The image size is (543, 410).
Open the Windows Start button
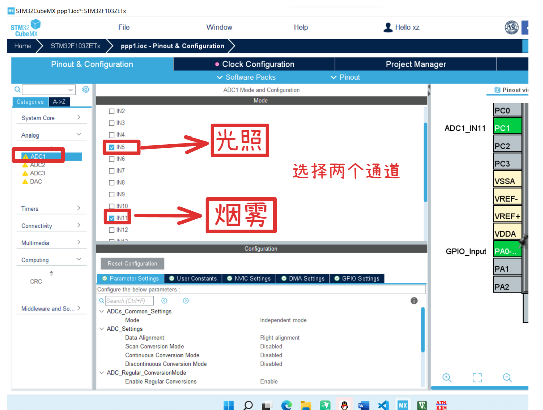pos(229,405)
